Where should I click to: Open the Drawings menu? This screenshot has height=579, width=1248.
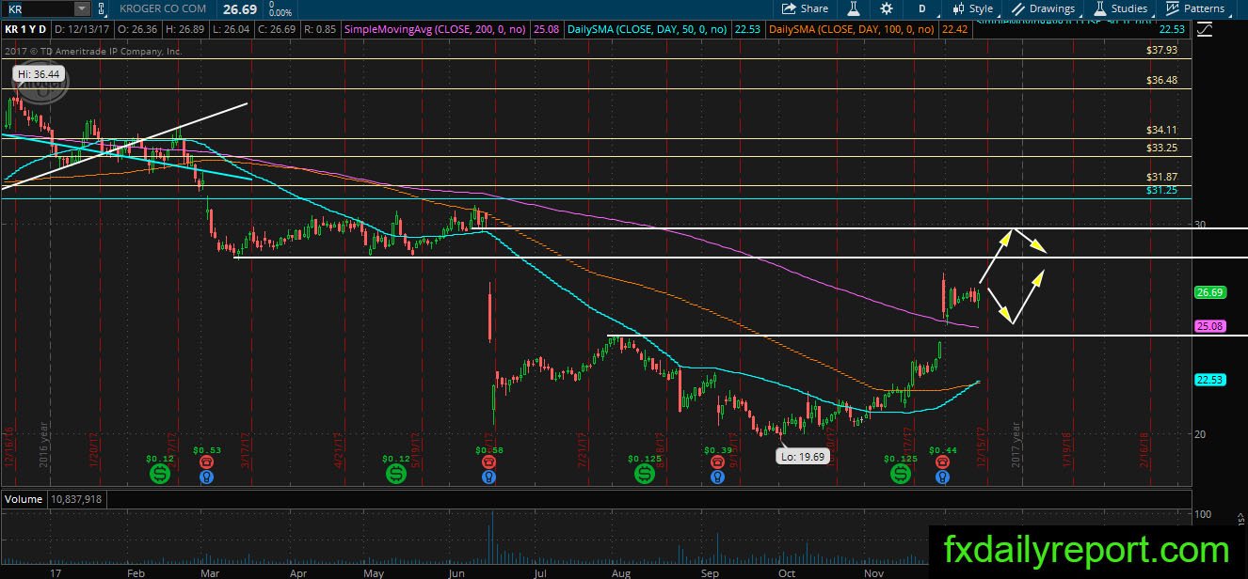pos(1043,8)
